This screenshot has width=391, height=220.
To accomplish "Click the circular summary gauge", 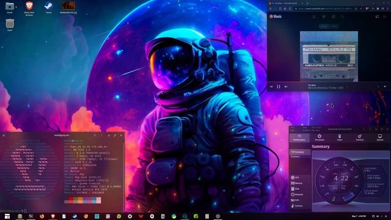I will coord(340,181).
